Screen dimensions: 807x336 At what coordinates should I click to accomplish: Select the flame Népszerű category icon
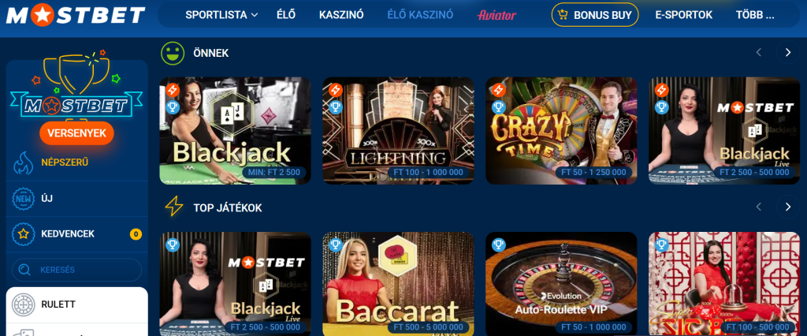pyautogui.click(x=23, y=162)
